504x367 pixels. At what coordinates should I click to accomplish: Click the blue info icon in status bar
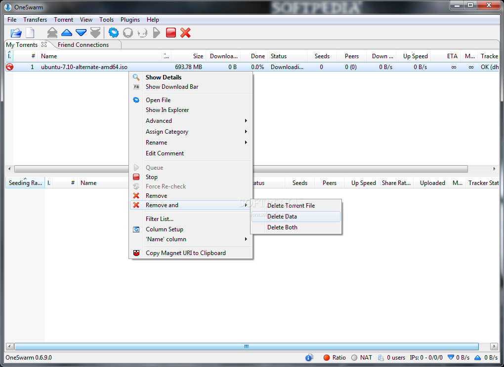point(309,358)
